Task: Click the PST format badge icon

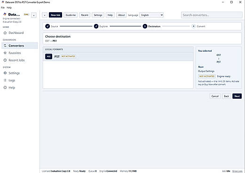Action: [48, 56]
